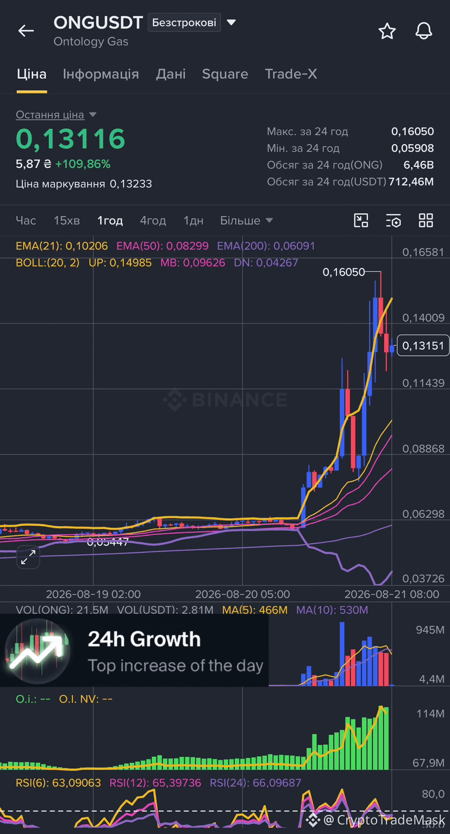Tap the Ціна маркування 0,13233 line
The height and width of the screenshot is (834, 450).
point(84,184)
